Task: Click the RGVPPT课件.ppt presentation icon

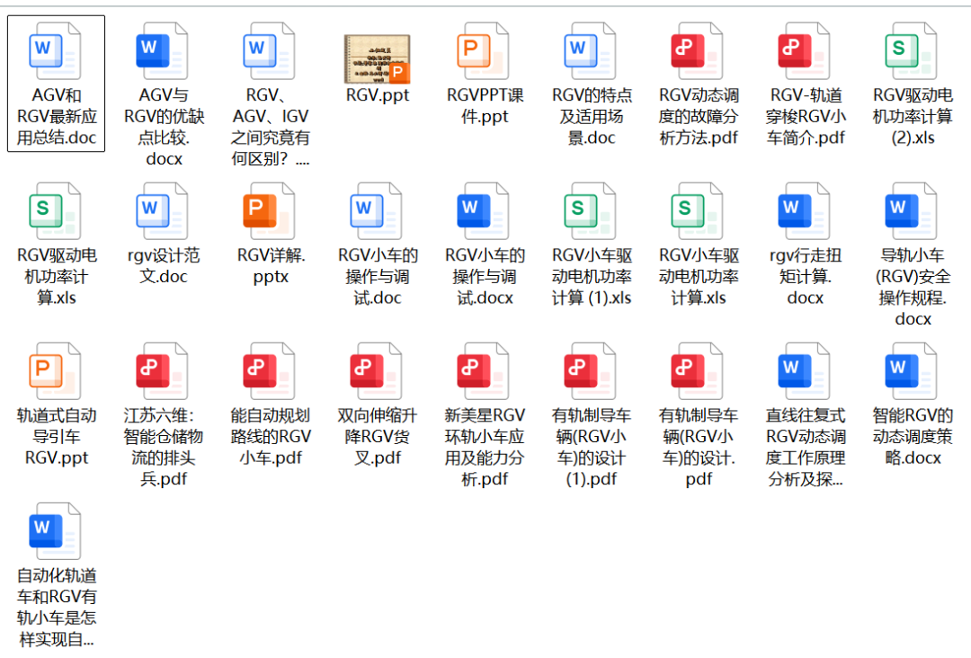Action: 484,51
